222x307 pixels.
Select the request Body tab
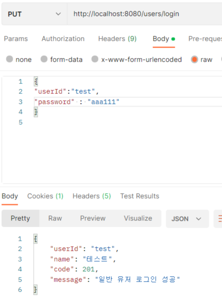[x=164, y=39]
